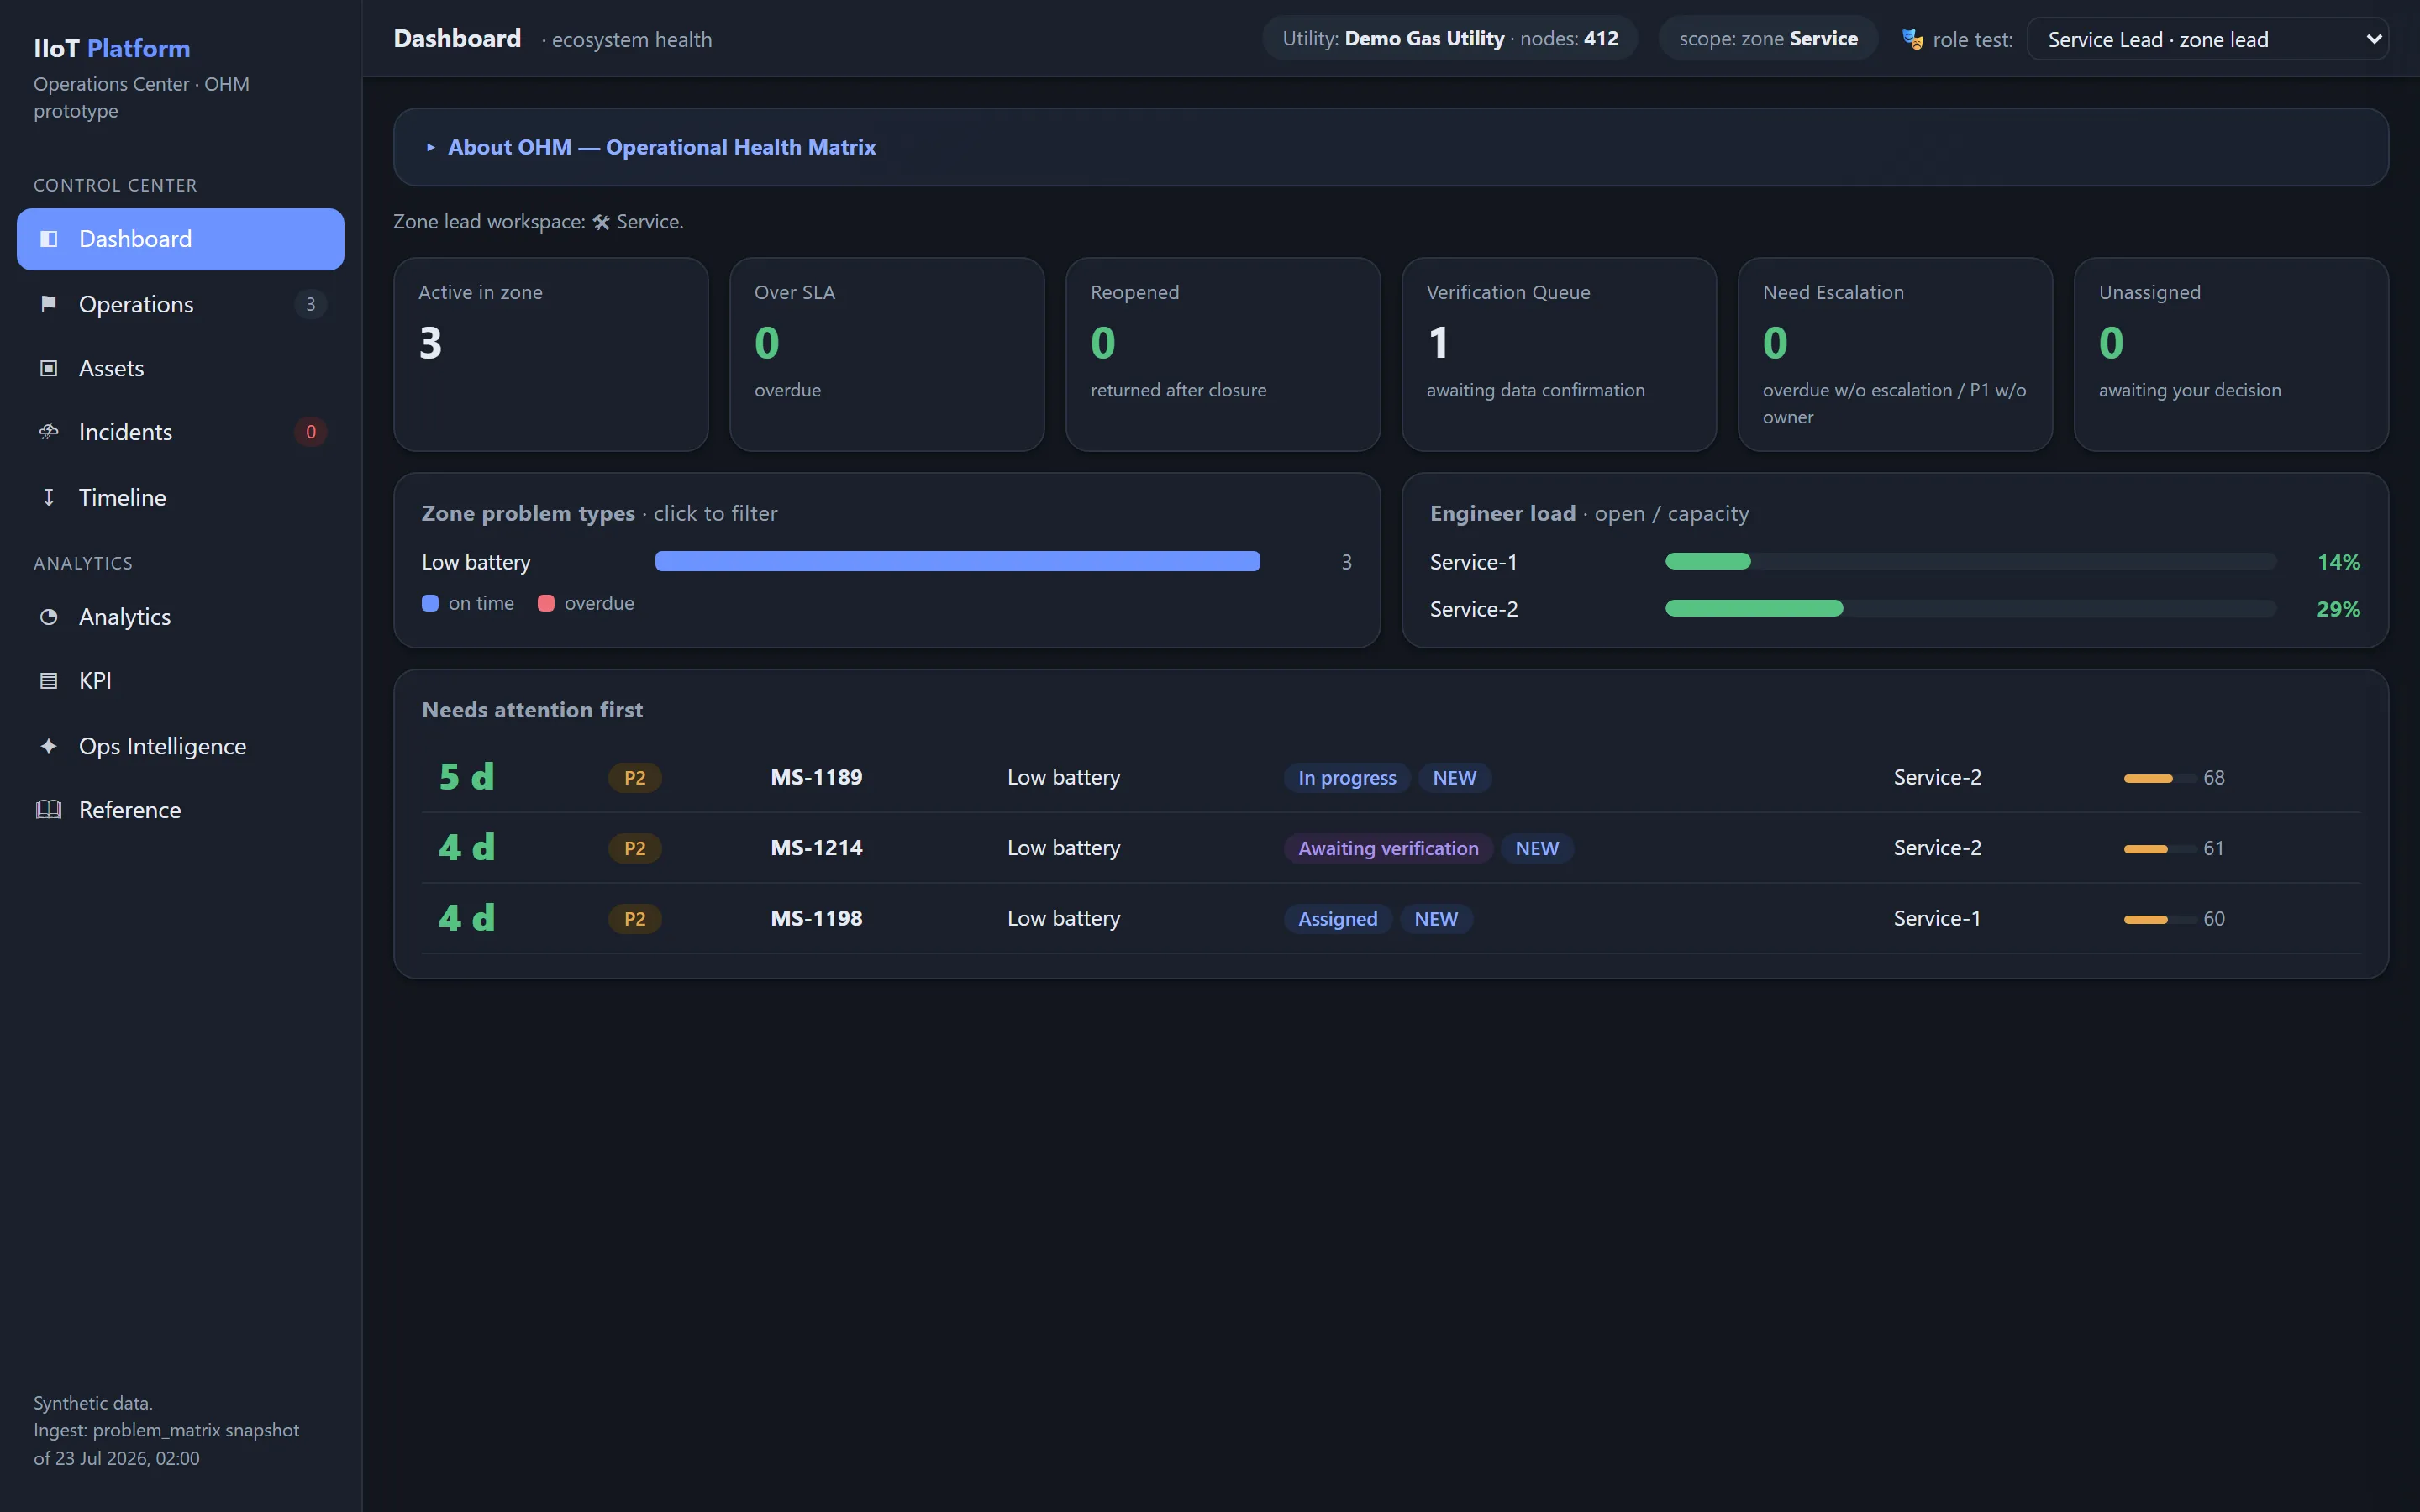Click the 14% load value
Screen dimensions: 2420x1512
click(2338, 562)
